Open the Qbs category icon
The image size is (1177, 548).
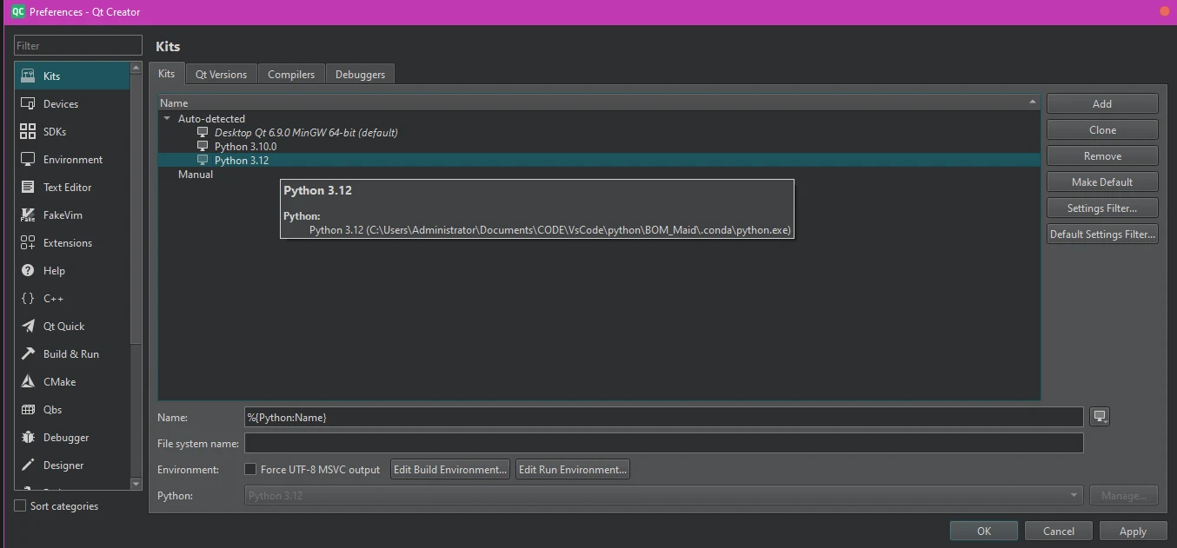point(28,409)
